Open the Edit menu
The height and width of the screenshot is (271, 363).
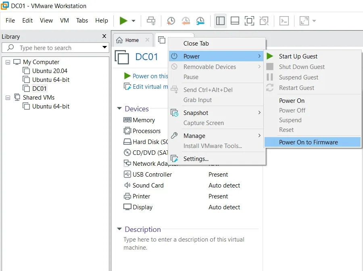coord(27,21)
